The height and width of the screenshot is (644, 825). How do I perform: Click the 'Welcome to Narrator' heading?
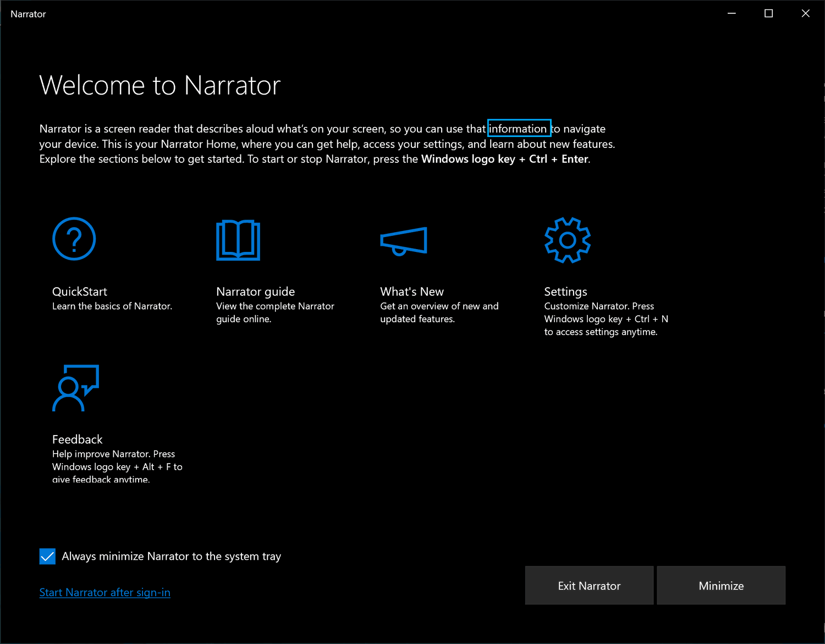coord(160,85)
